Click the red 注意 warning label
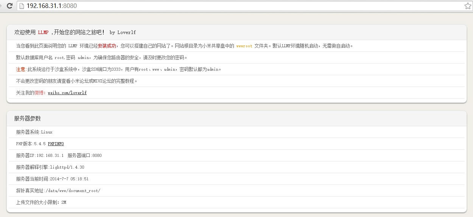Image resolution: width=473 pixels, height=217 pixels. pyautogui.click(x=20, y=69)
